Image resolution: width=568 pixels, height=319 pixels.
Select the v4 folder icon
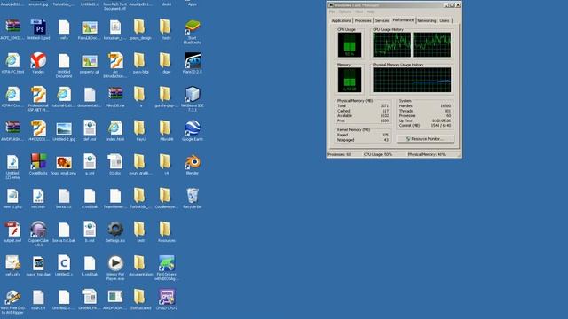tap(167, 164)
